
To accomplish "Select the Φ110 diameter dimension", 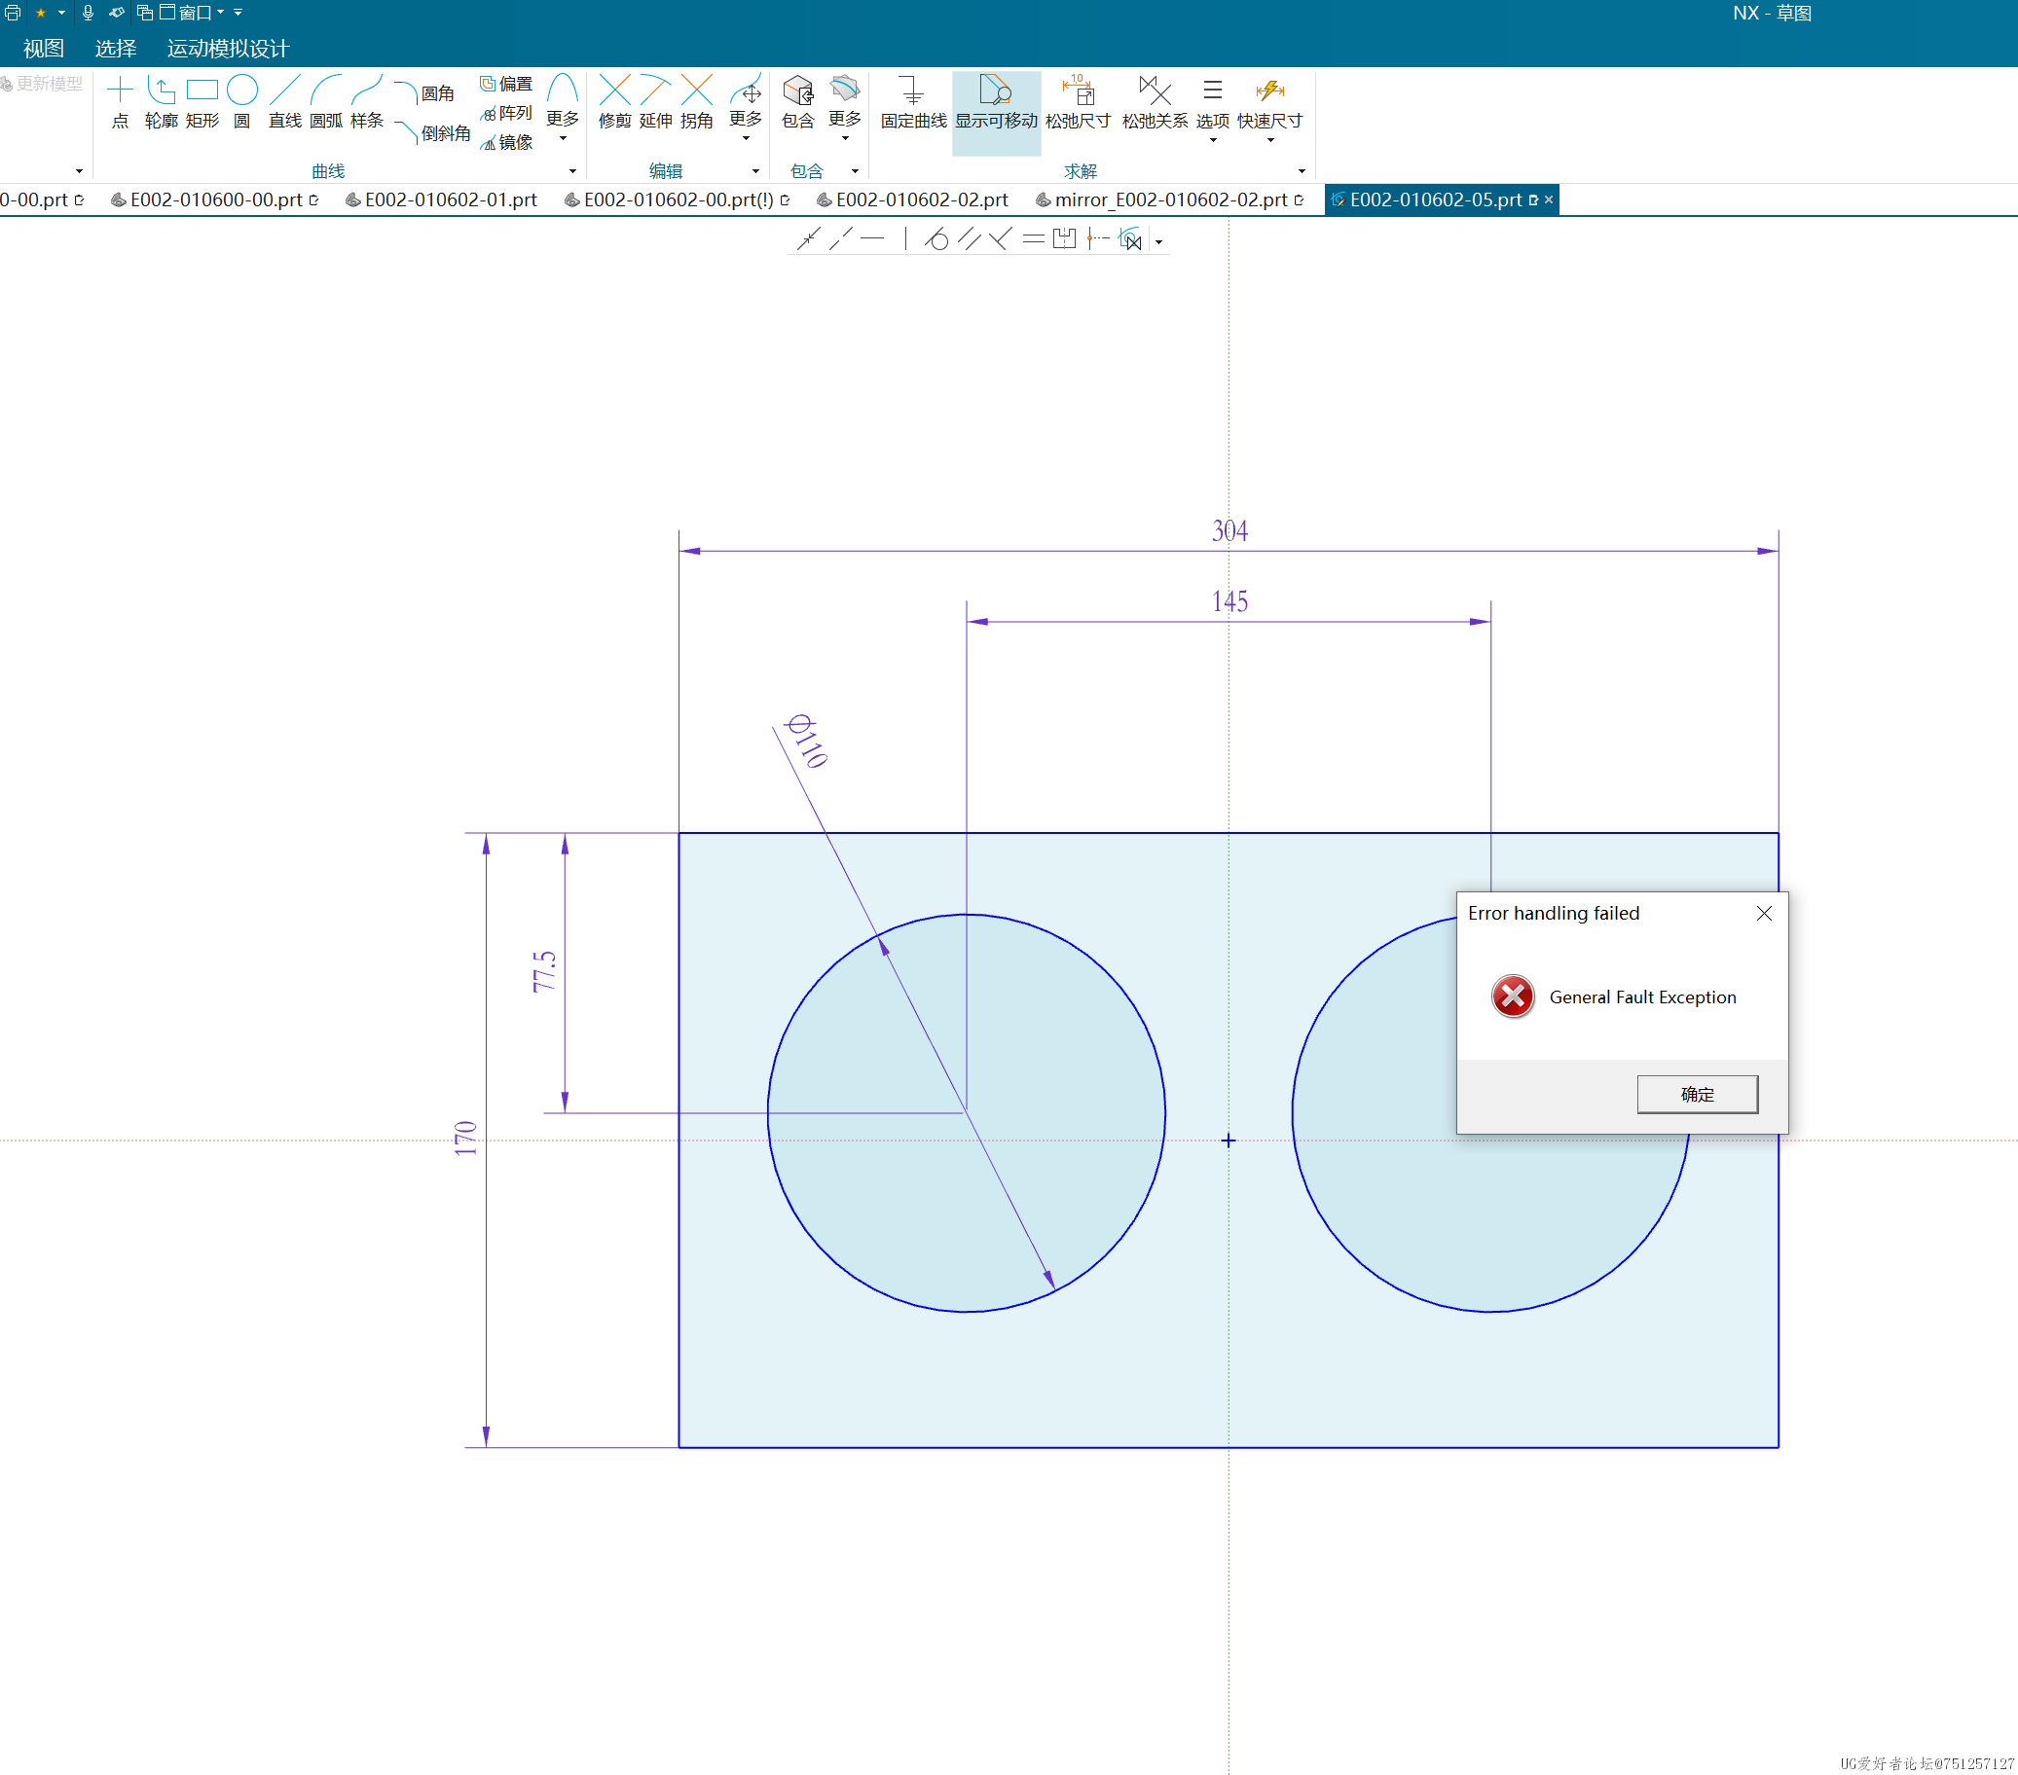I will [x=806, y=742].
